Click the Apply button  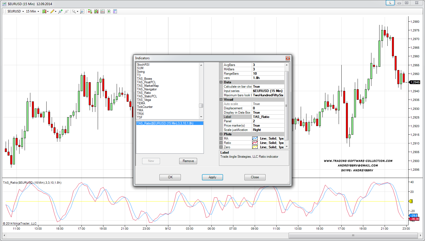tap(212, 177)
